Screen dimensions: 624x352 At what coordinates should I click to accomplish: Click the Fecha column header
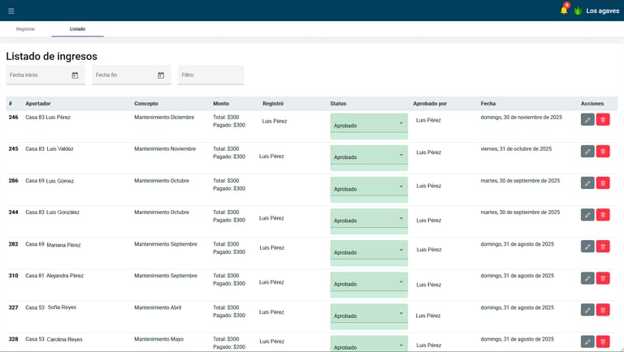[x=487, y=104]
